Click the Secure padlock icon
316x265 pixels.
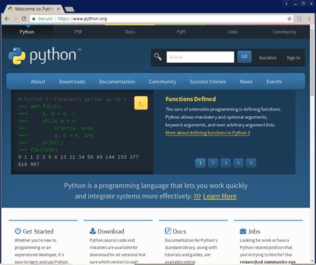coord(34,19)
